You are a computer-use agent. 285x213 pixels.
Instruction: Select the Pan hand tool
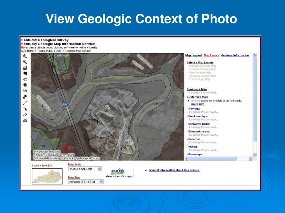click(x=25, y=79)
